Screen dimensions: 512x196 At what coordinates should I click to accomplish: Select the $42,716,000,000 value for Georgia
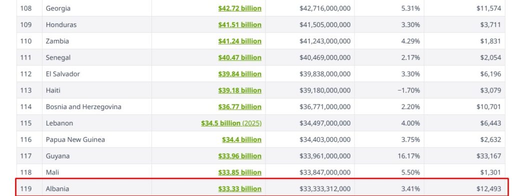325,8
